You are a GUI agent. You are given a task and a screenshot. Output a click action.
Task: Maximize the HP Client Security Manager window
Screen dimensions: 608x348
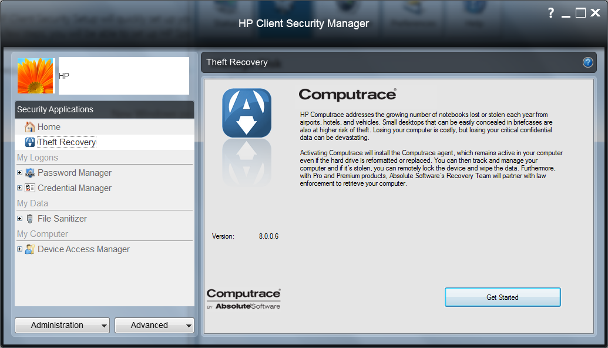click(x=580, y=13)
